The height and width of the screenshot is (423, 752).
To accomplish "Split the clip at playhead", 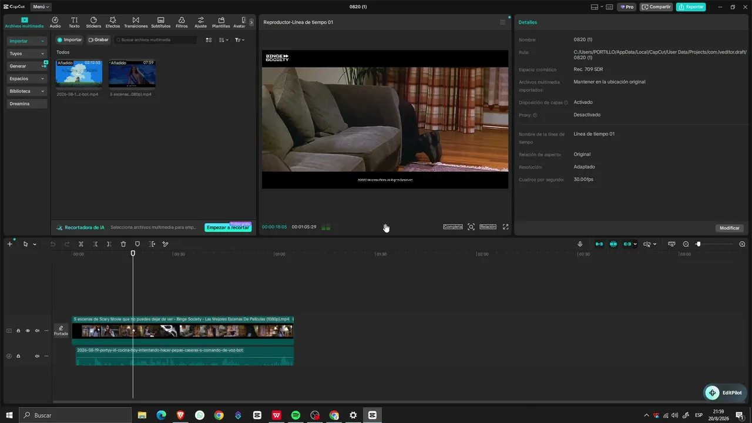I will (81, 244).
